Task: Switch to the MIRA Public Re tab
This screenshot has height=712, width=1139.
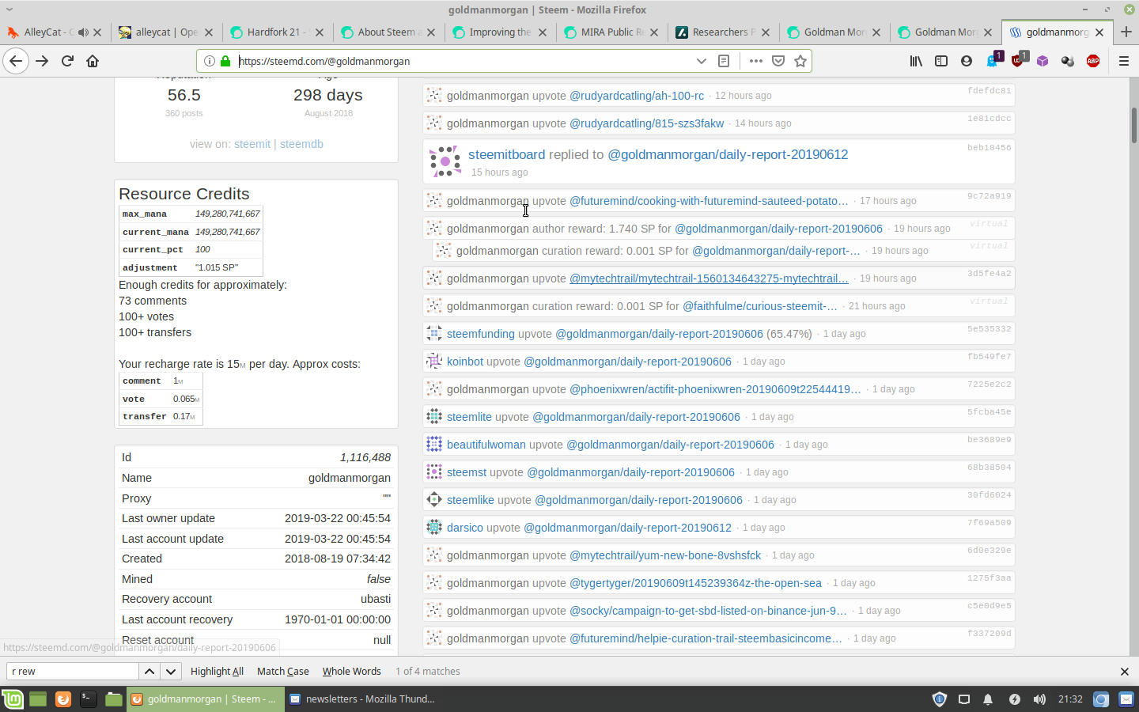Action: click(x=611, y=32)
